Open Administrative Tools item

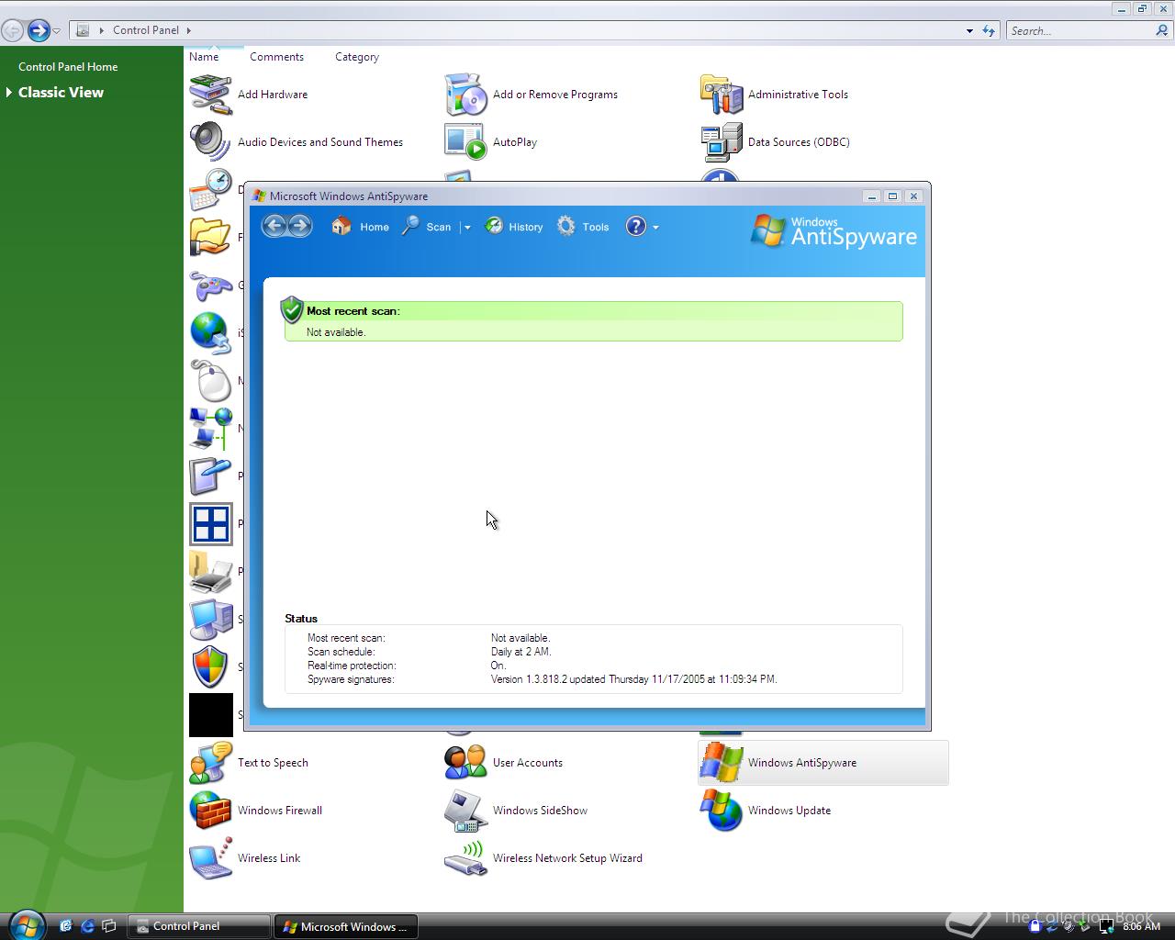click(x=775, y=95)
